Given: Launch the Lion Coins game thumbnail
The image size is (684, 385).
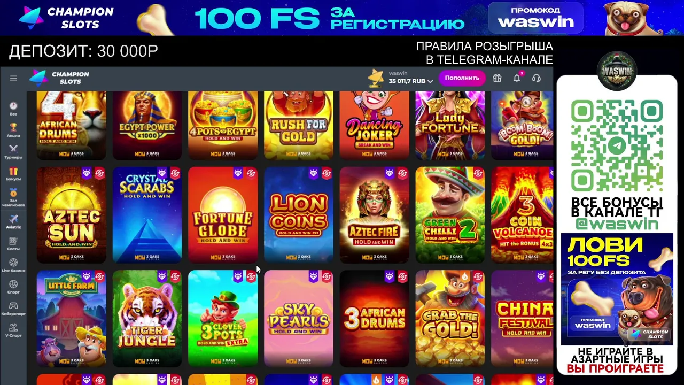Looking at the screenshot, I should (299, 215).
